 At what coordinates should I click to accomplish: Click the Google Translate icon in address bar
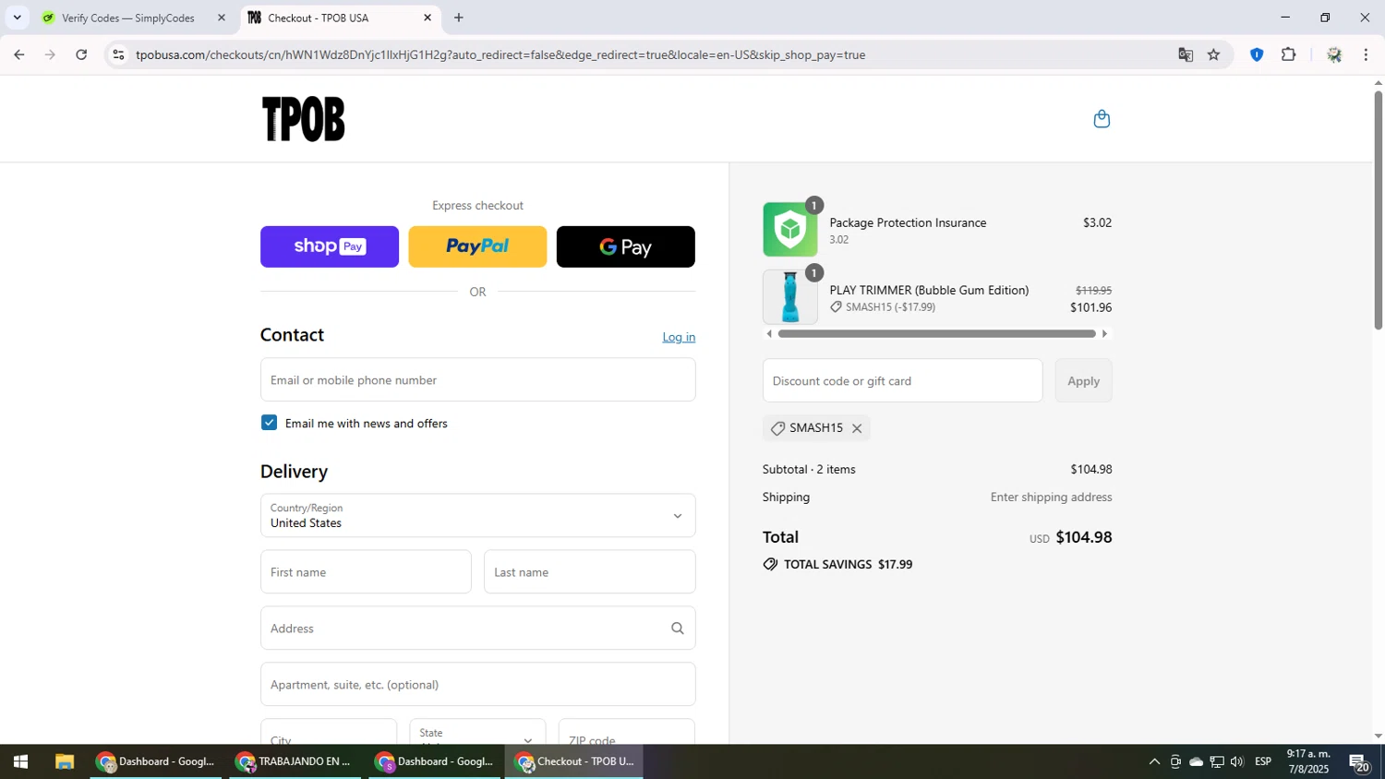pos(1186,54)
